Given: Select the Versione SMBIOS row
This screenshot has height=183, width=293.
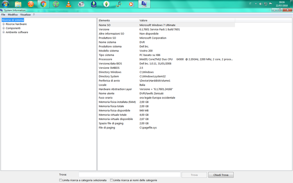Looking at the screenshot, I should [x=166, y=68].
